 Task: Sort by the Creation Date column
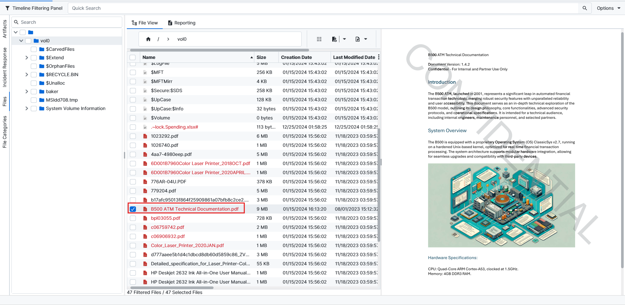coord(296,57)
